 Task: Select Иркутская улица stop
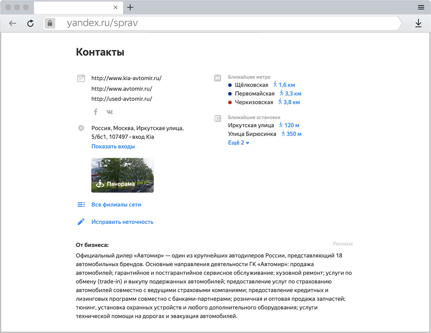tap(251, 125)
